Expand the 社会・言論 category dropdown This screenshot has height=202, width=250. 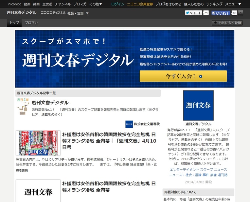point(78,13)
